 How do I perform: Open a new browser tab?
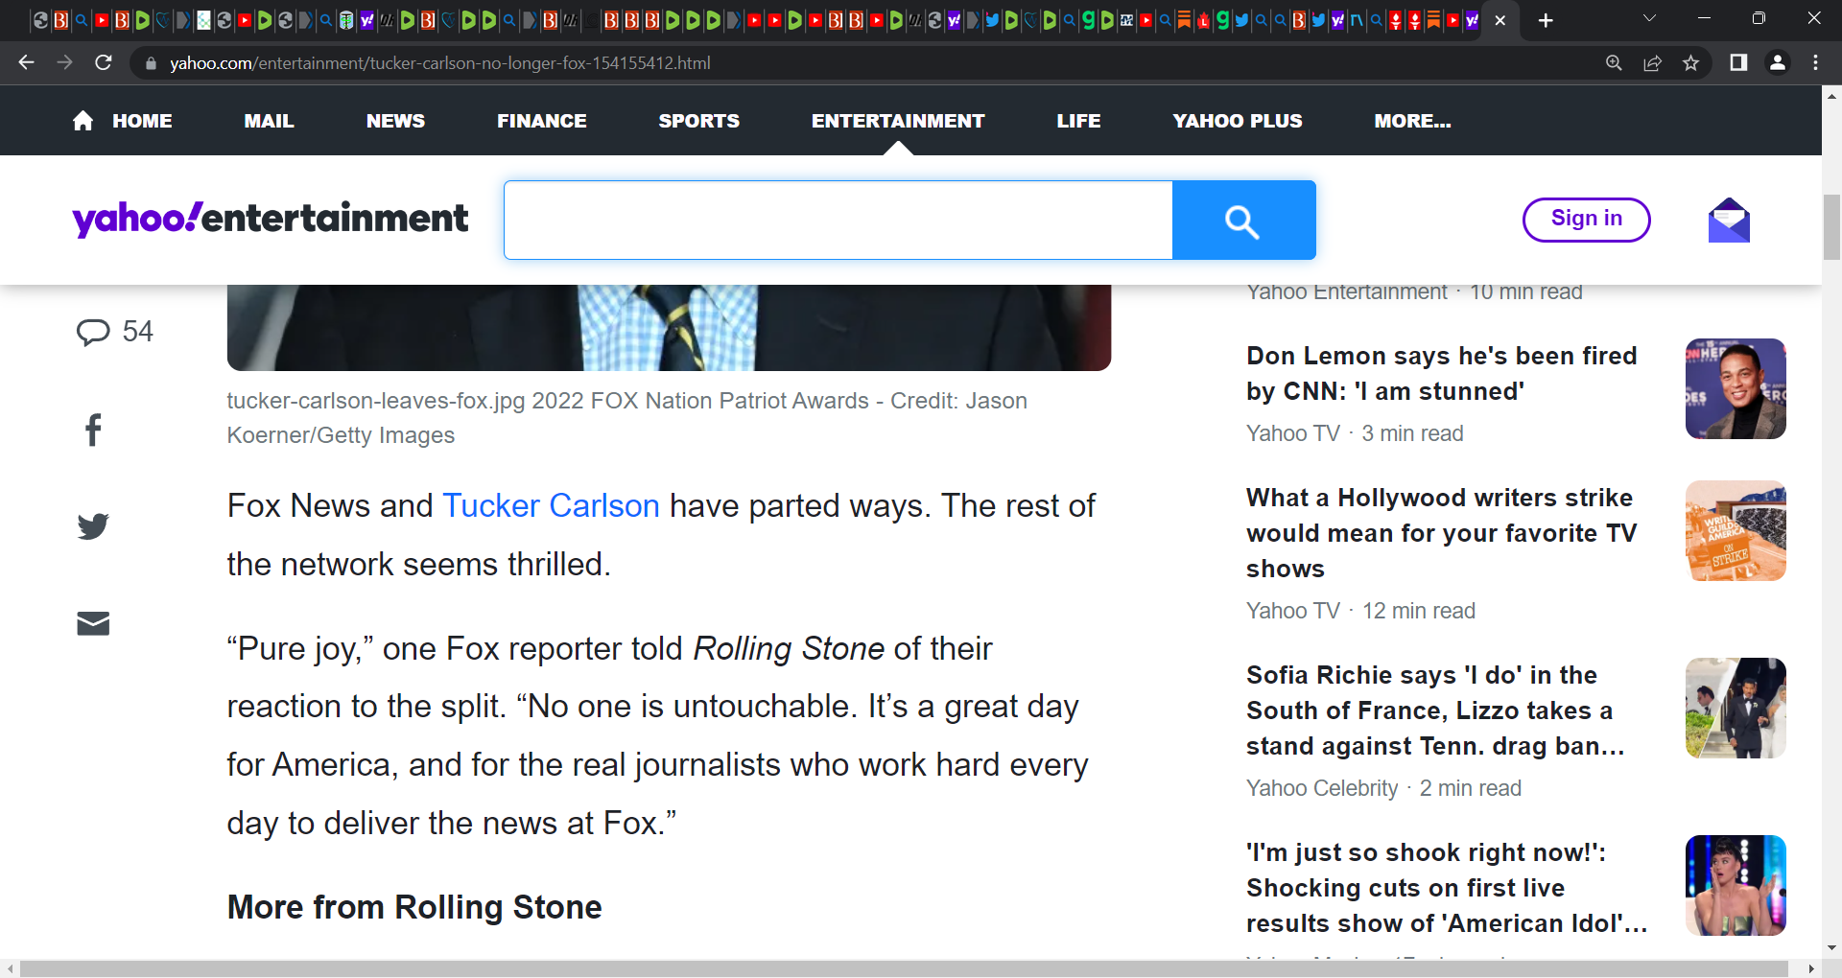[x=1546, y=20]
